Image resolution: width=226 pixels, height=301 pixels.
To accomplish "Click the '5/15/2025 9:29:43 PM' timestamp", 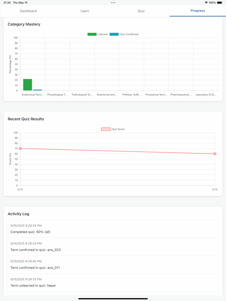I will pos(26,243).
